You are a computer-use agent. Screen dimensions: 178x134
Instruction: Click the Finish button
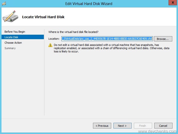[143, 126]
